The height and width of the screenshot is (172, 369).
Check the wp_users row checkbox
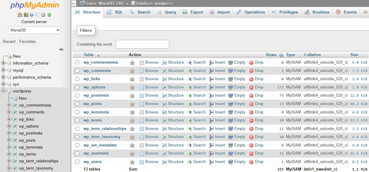click(x=77, y=162)
